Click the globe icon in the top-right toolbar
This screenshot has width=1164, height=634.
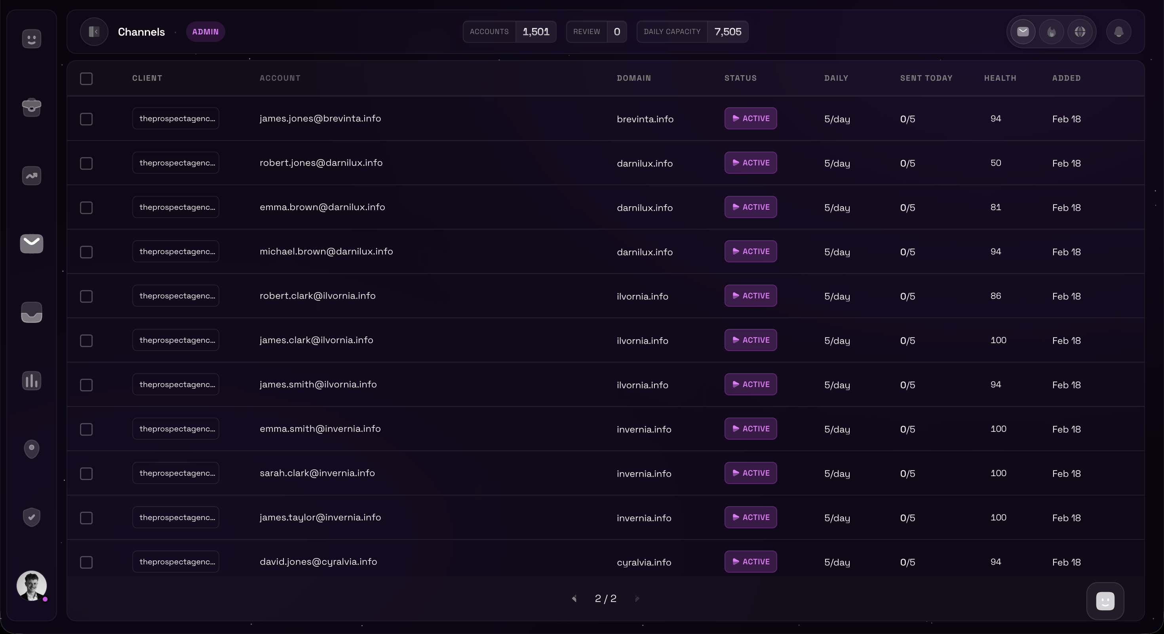tap(1080, 32)
